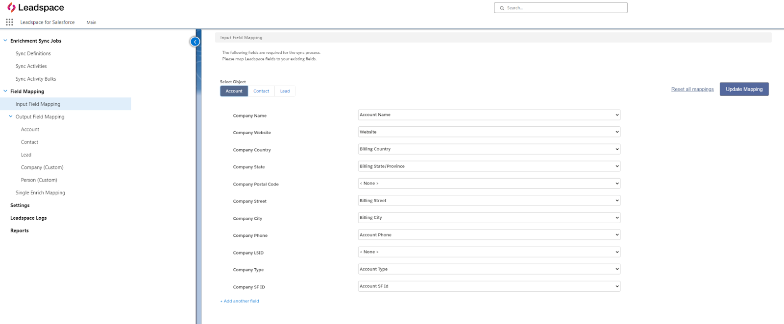Open Lead under Output Field Mapping
This screenshot has height=324, width=784.
[26, 155]
